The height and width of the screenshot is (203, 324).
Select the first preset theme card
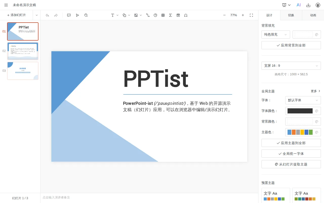pyautogui.click(x=276, y=195)
